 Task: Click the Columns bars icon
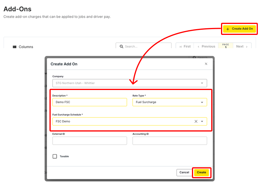pos(15,47)
